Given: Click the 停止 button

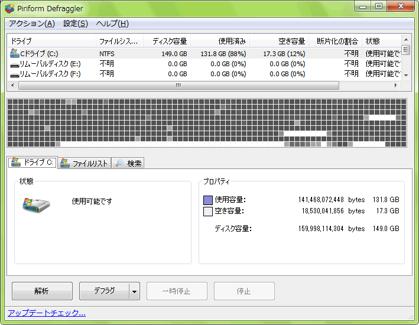Looking at the screenshot, I should tap(244, 291).
